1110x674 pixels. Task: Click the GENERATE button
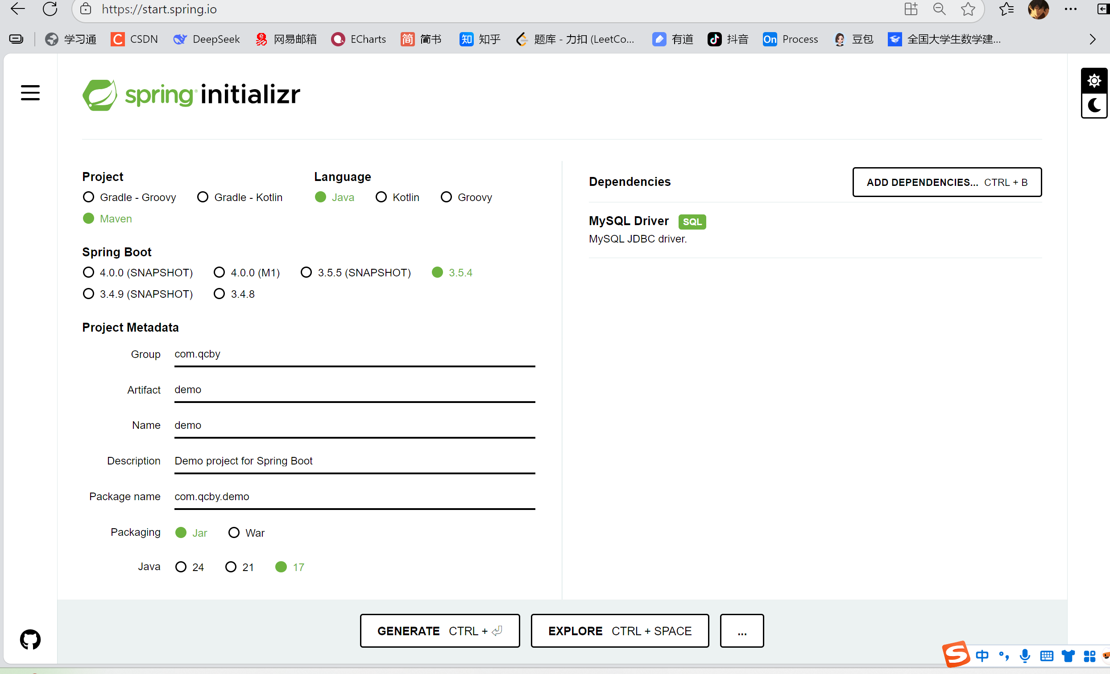tap(440, 631)
